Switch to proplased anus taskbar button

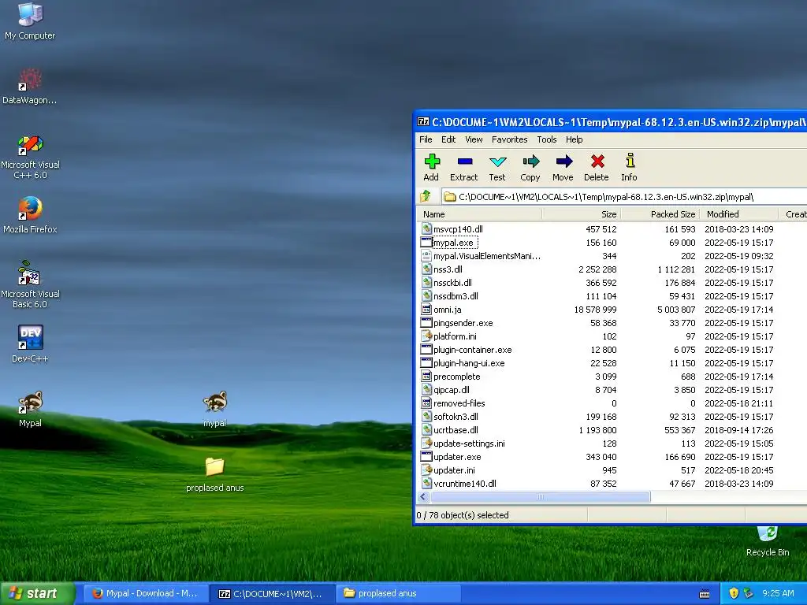click(400, 593)
